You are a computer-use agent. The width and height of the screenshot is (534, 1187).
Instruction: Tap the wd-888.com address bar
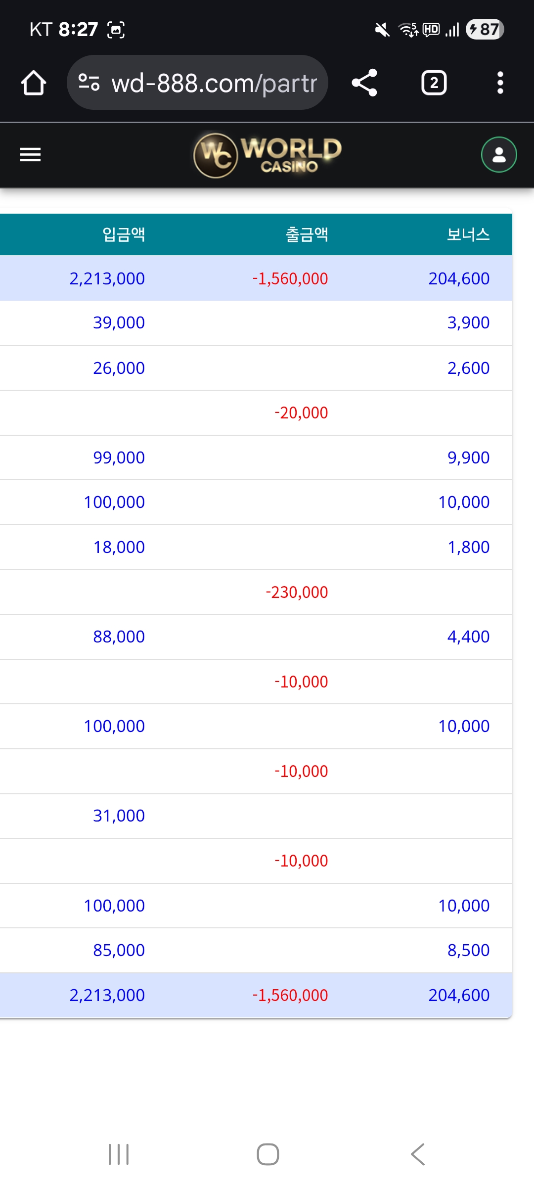click(x=214, y=83)
